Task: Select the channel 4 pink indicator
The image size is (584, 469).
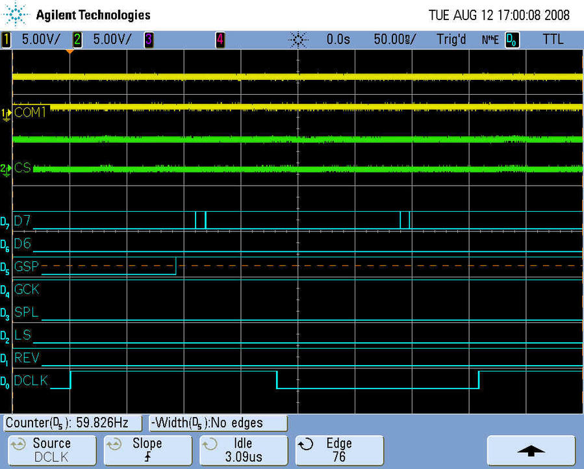Action: click(220, 40)
